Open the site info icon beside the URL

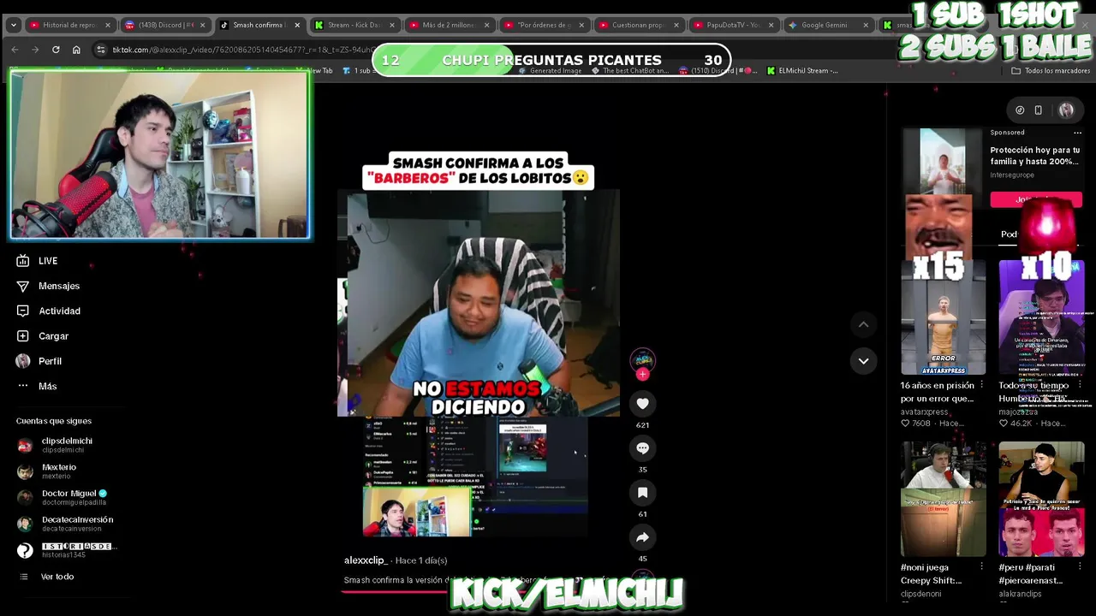tap(101, 50)
